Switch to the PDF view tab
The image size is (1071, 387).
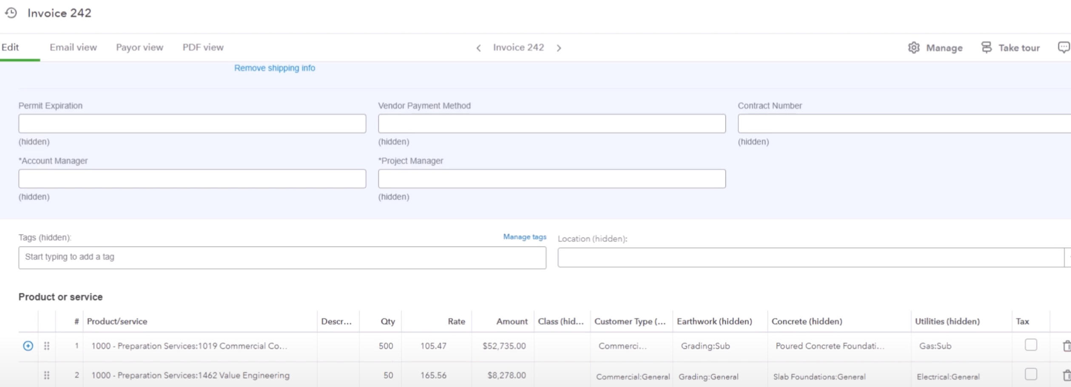(x=203, y=48)
